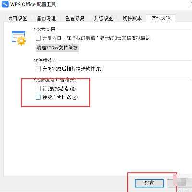Click the WPS云文档 section heading
The width and height of the screenshot is (192, 192).
pyautogui.click(x=44, y=29)
